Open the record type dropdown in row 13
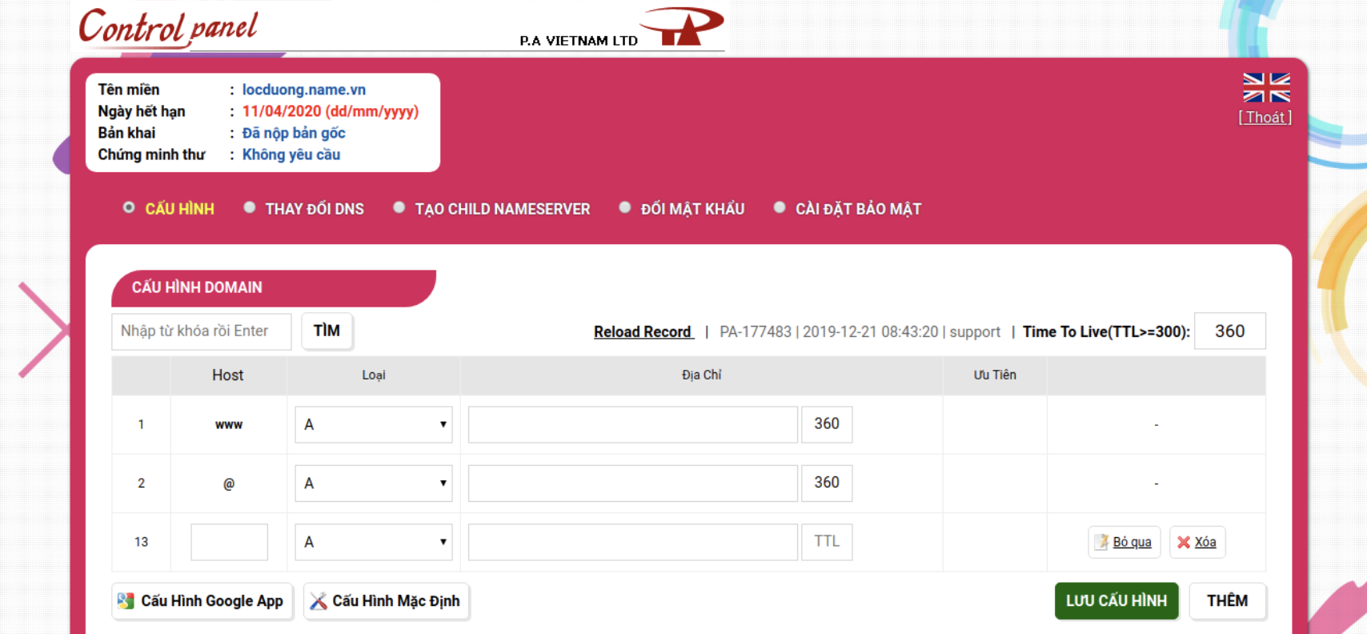The height and width of the screenshot is (634, 1367). coord(374,542)
